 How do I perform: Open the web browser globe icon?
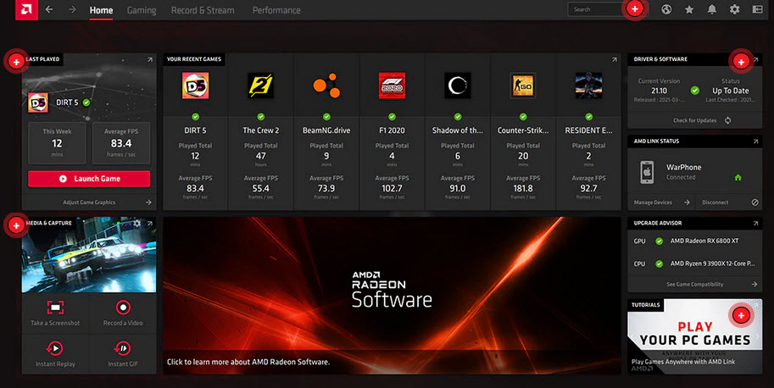tap(666, 9)
